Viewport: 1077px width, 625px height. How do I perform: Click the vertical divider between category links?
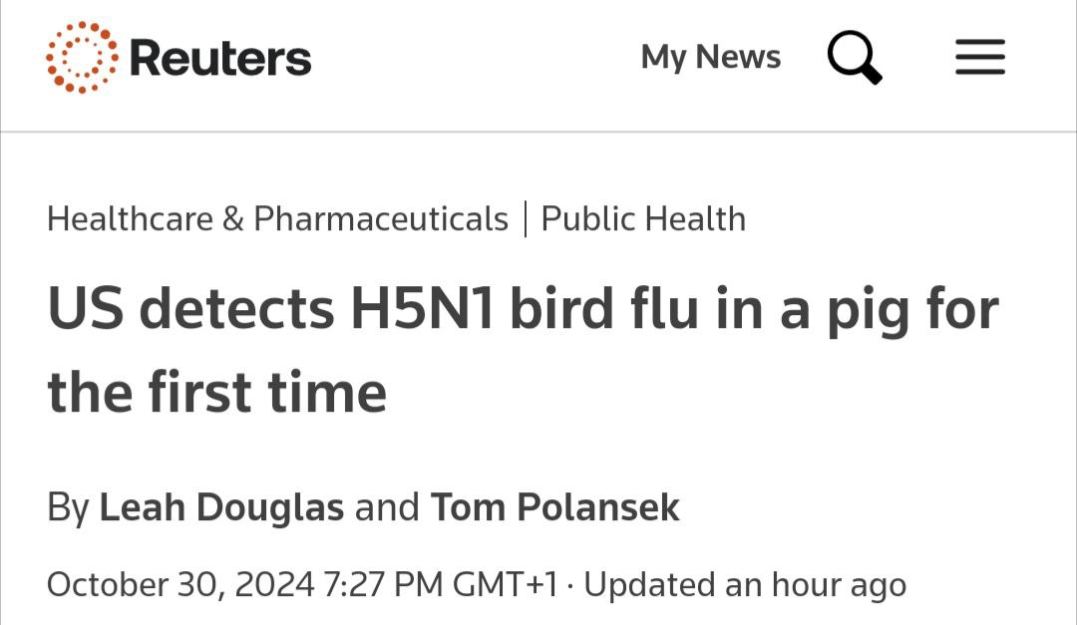tap(526, 219)
